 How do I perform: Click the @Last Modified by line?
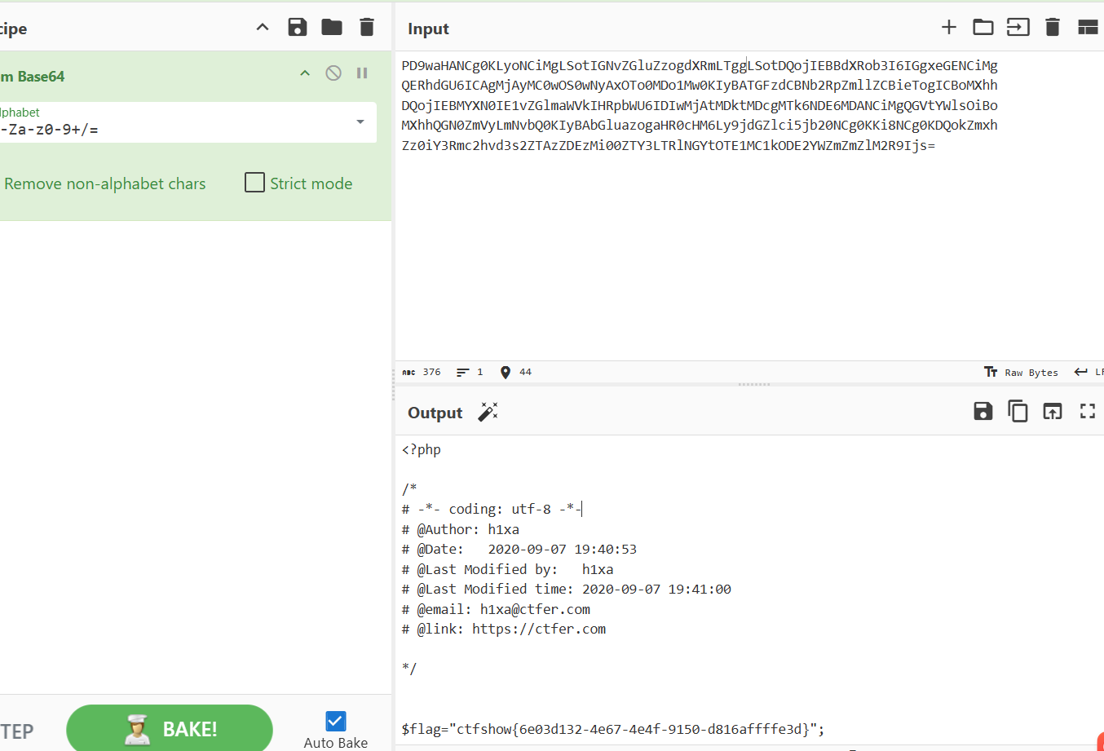(x=507, y=569)
